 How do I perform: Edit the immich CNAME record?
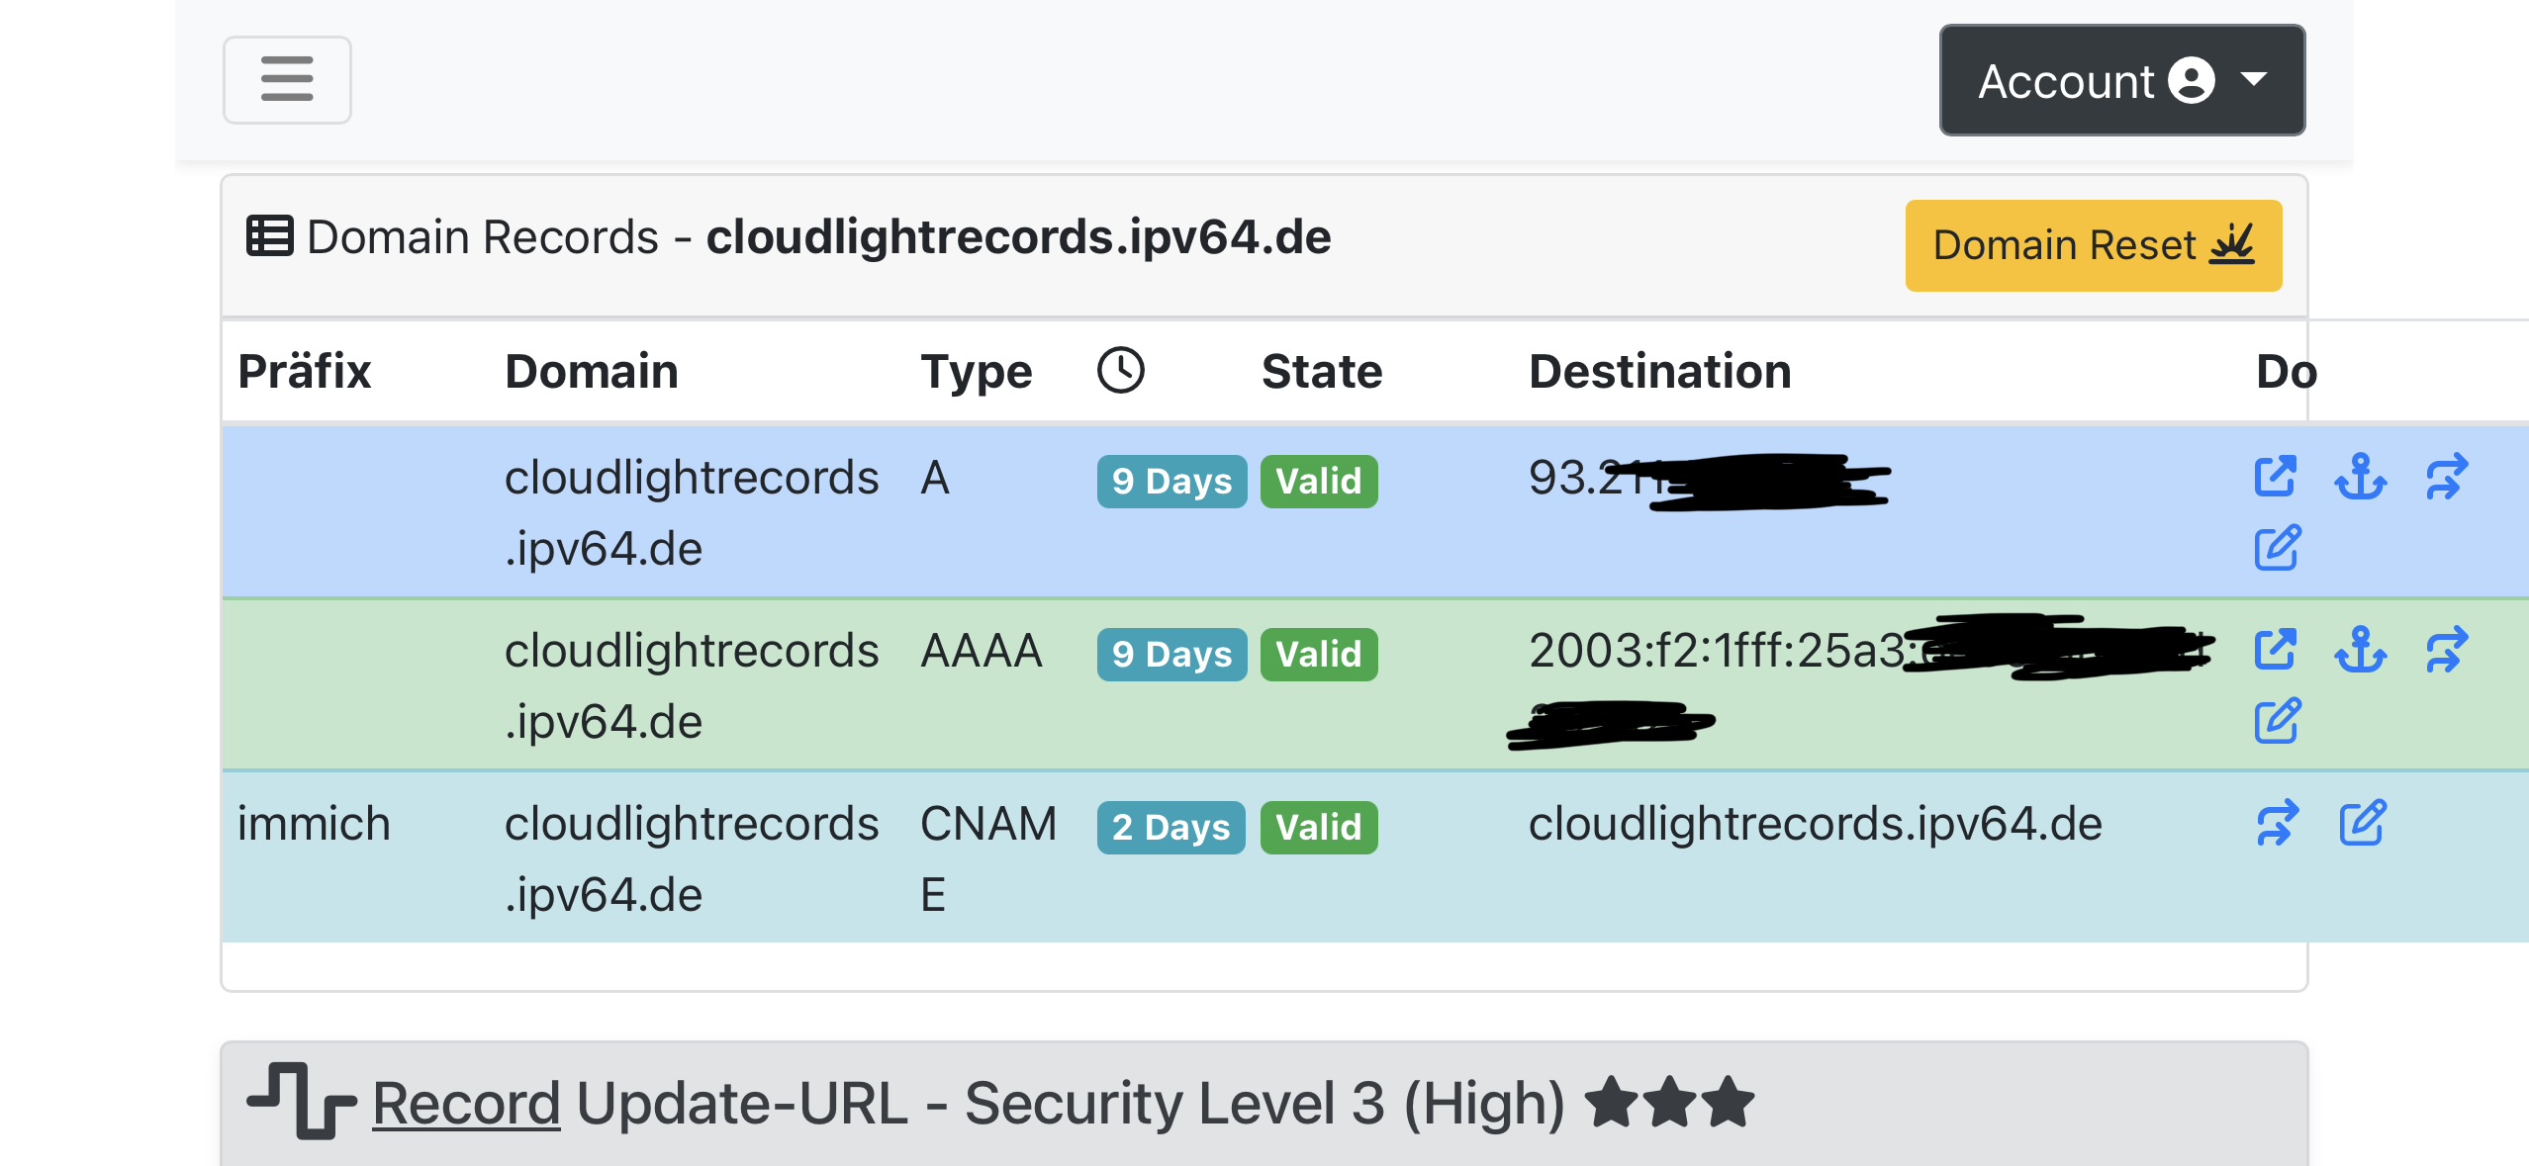[2362, 823]
